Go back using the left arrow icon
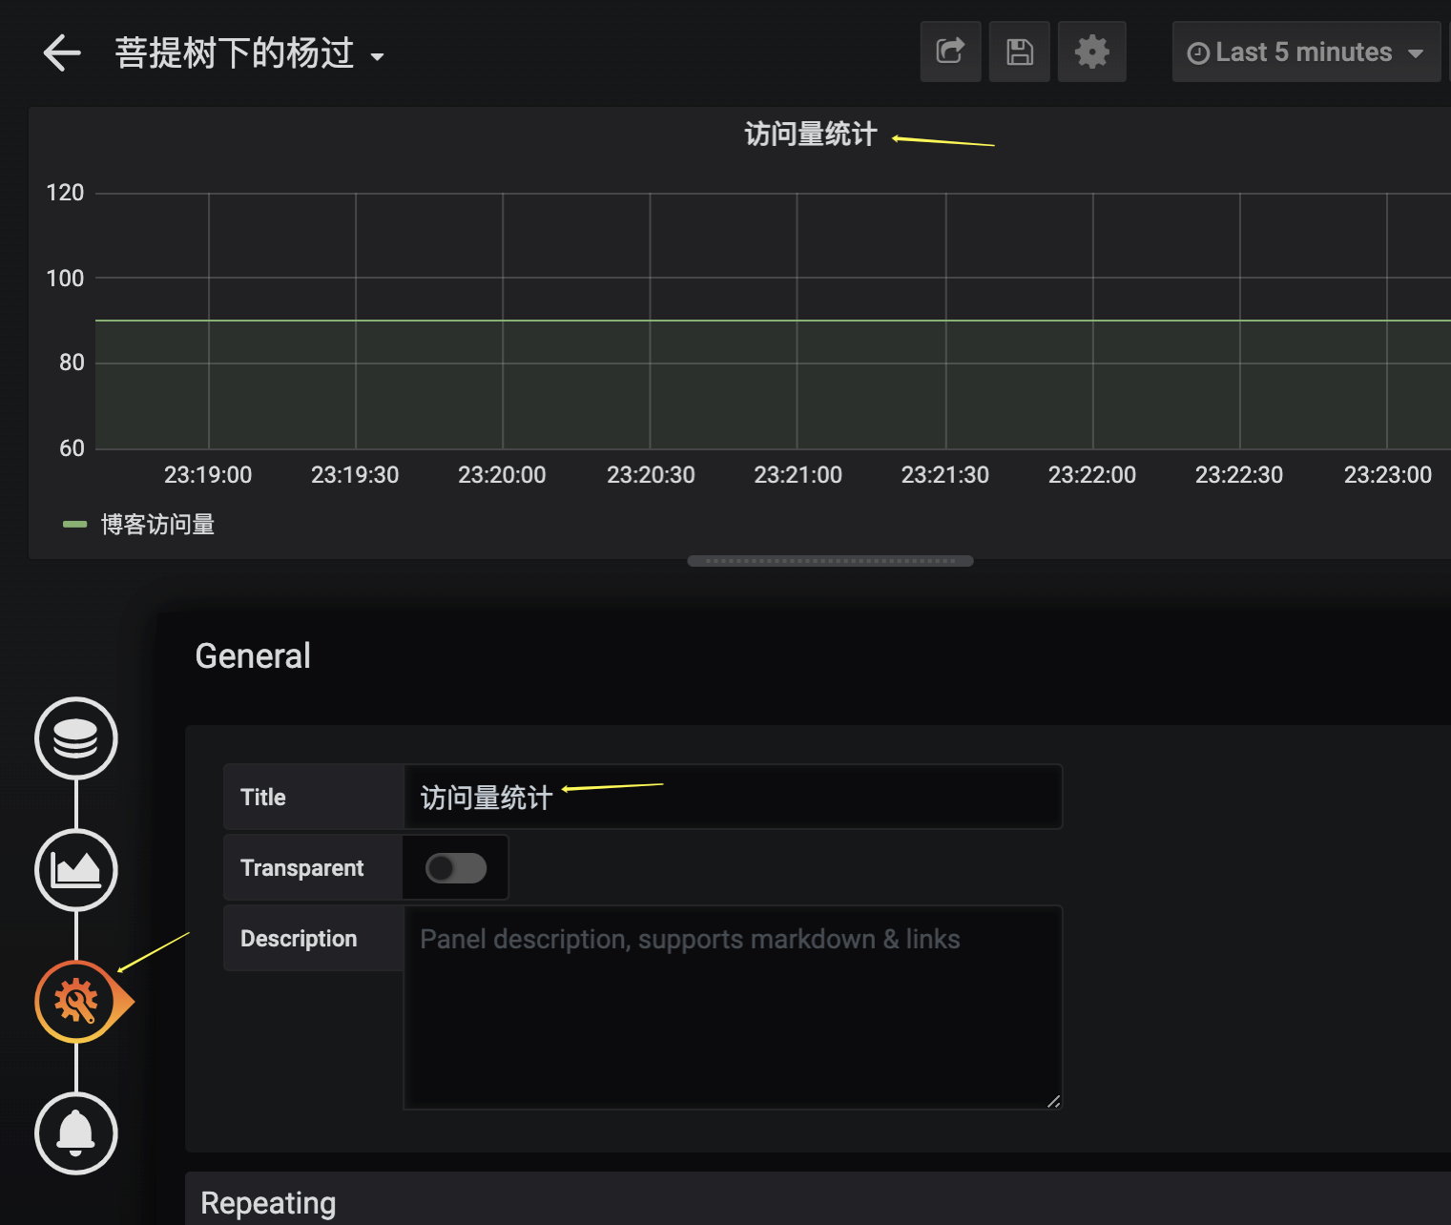 click(x=62, y=52)
